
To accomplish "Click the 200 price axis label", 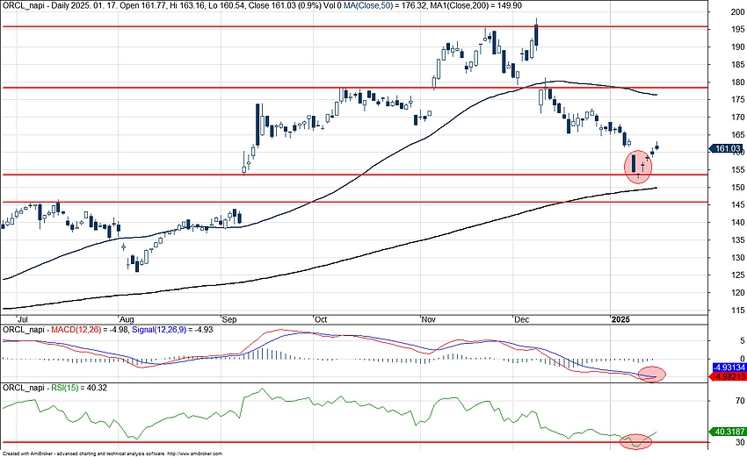I will pyautogui.click(x=737, y=12).
